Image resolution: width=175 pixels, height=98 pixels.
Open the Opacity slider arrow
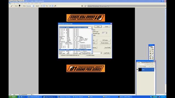click(x=44, y=6)
